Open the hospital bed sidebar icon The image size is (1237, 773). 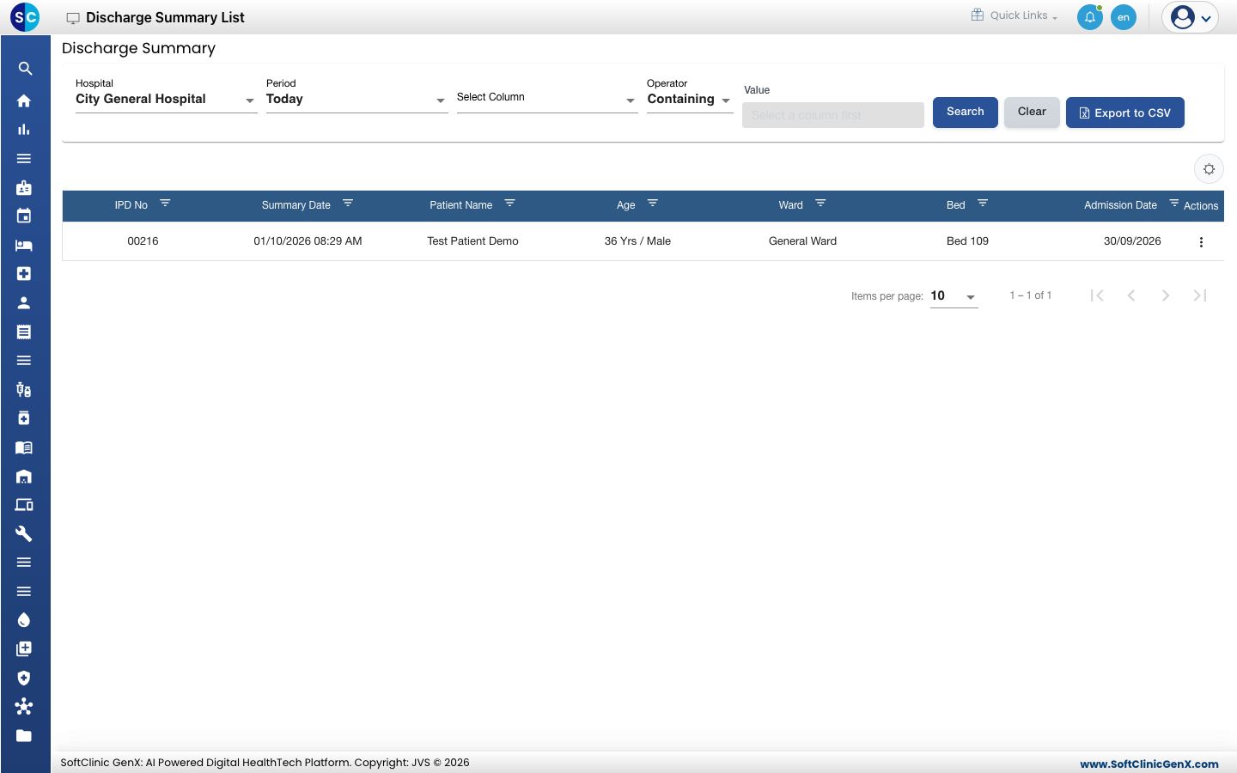click(24, 245)
